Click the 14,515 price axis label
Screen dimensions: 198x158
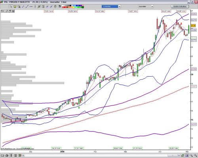coord(194,124)
